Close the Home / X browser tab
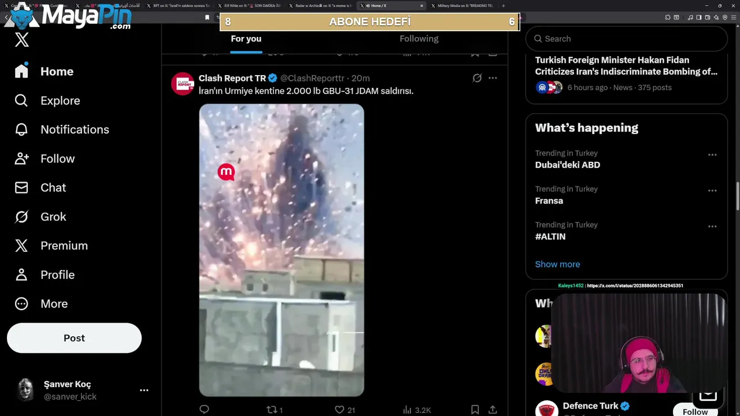Viewport: 740px width, 416px height. coord(421,6)
